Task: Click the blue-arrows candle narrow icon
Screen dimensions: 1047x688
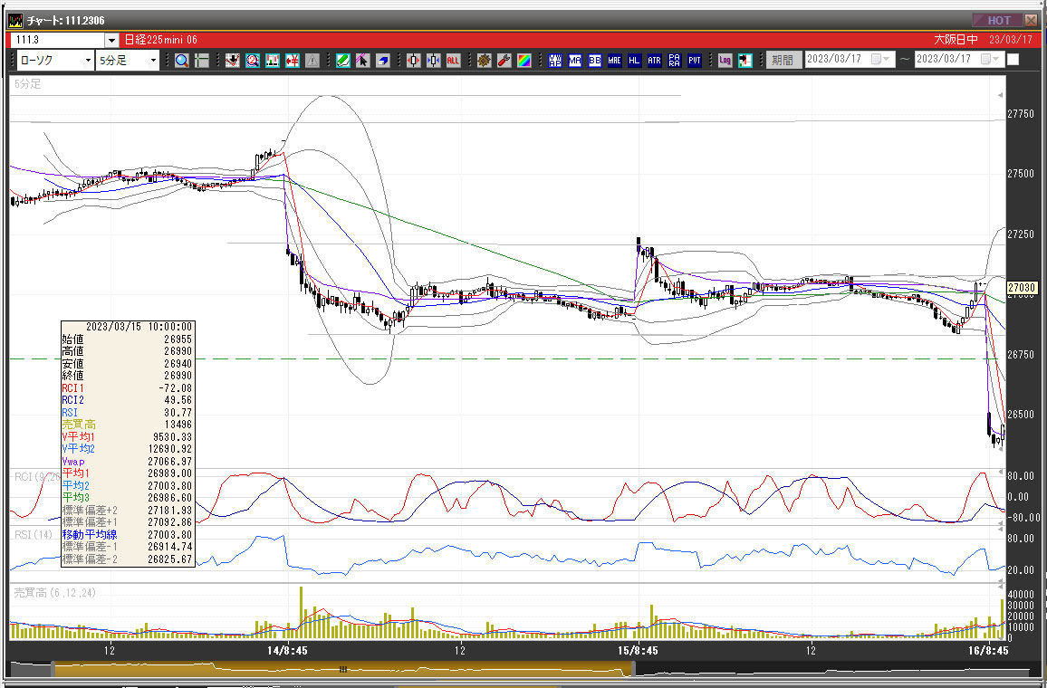Action: click(x=433, y=61)
